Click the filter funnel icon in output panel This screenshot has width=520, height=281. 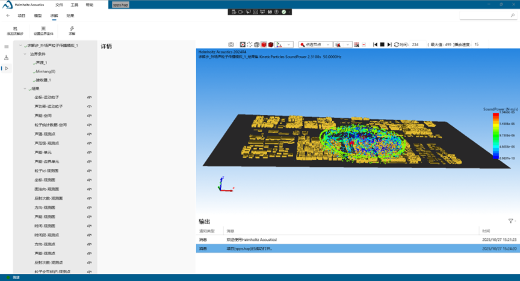click(511, 222)
